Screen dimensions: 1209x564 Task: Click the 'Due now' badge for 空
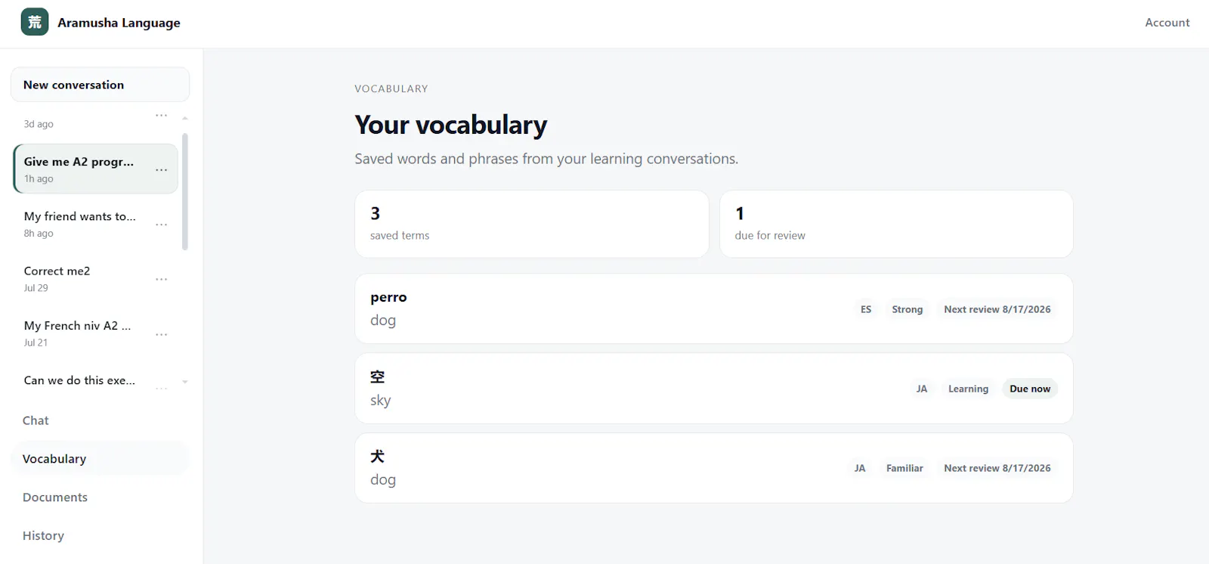pos(1030,389)
